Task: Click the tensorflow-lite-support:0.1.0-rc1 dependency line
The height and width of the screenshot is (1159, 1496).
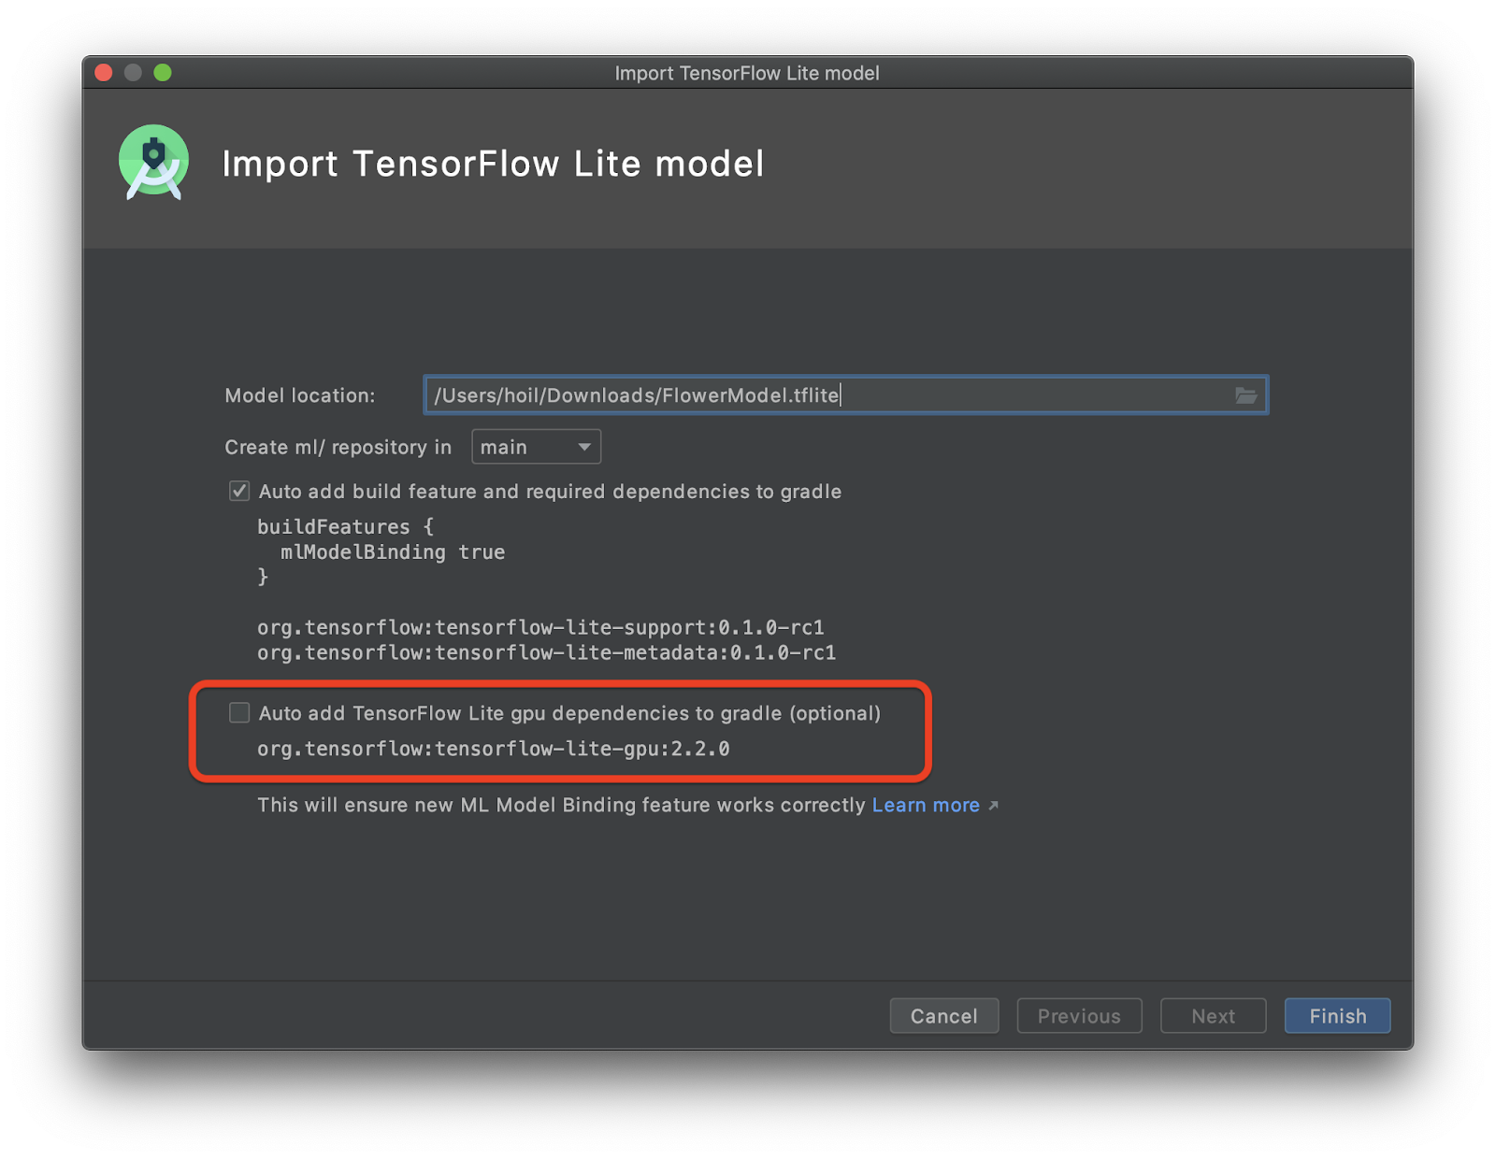Action: coord(540,627)
